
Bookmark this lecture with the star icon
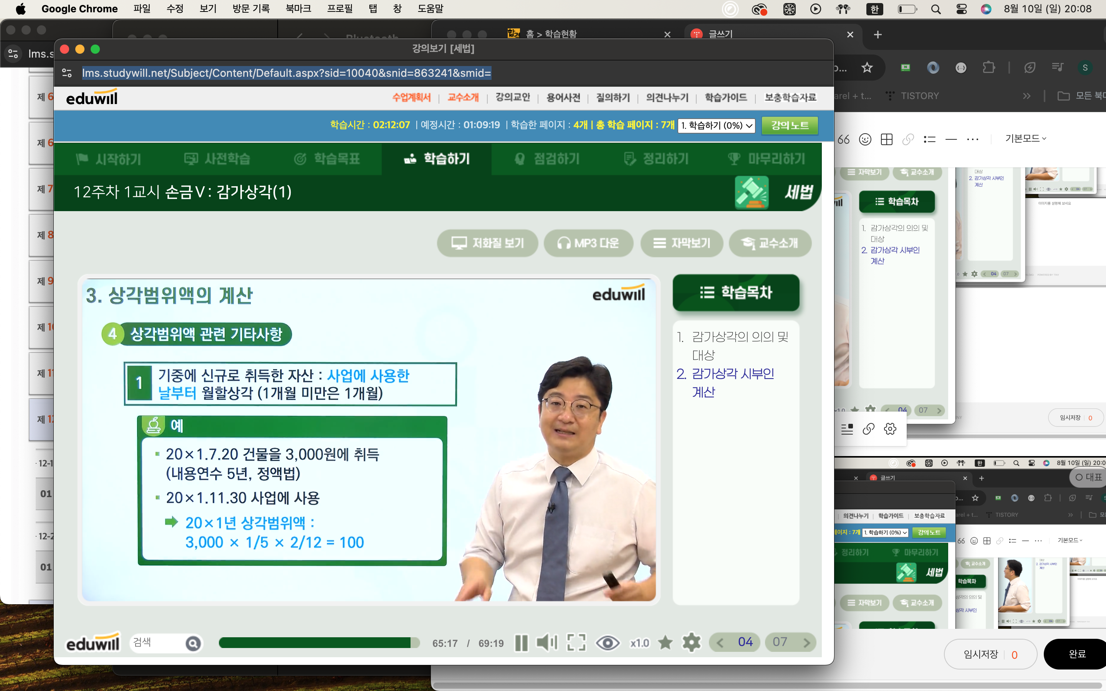point(666,643)
